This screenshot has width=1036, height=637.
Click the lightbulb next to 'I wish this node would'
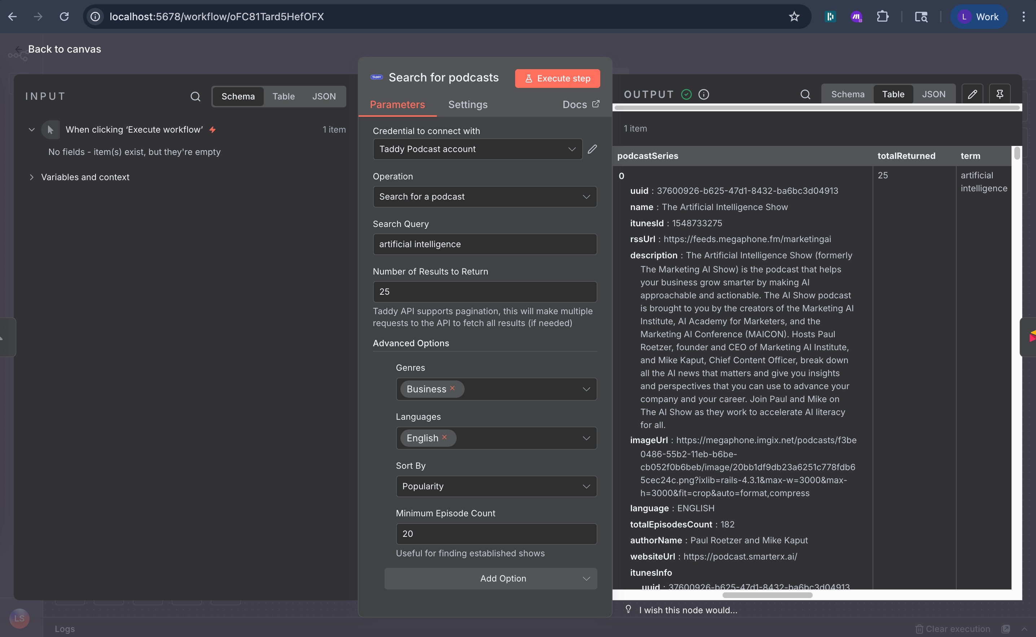(628, 610)
